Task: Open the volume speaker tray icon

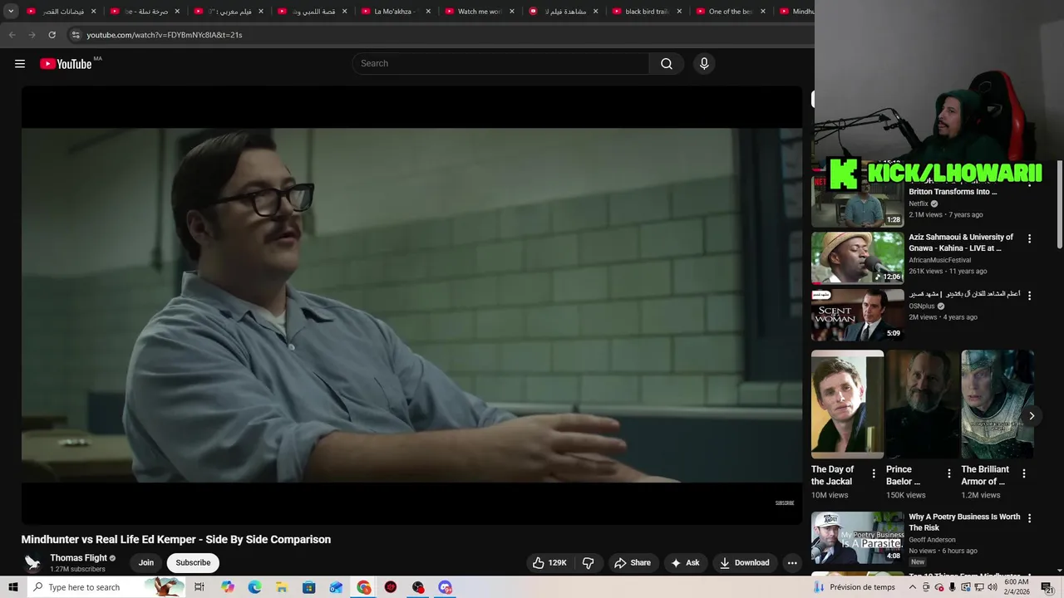Action: click(993, 587)
